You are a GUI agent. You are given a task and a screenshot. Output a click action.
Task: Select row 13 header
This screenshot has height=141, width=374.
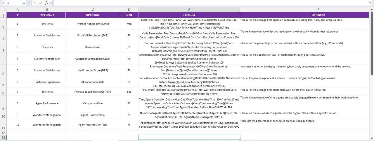(x=3, y=137)
